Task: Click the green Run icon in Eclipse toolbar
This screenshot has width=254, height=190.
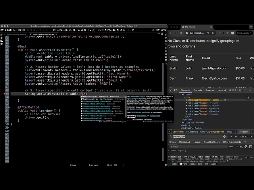Action: coord(65,30)
